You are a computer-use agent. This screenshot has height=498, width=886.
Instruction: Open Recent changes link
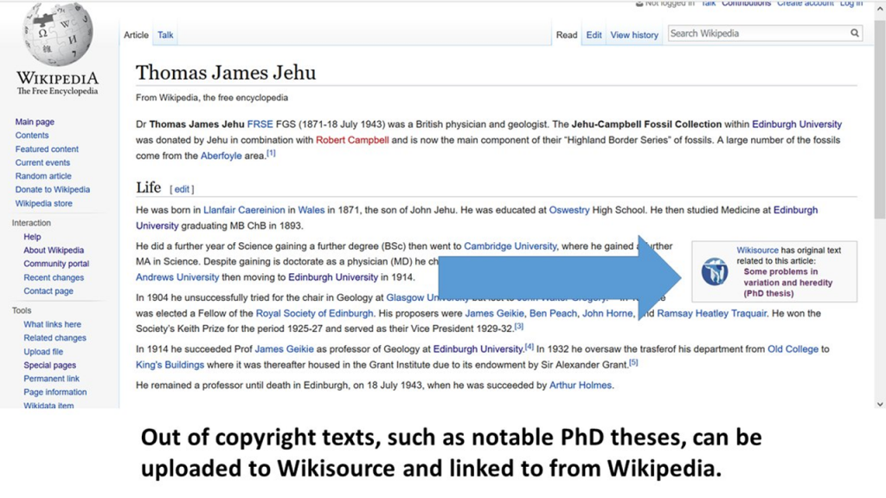pos(54,278)
